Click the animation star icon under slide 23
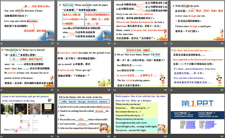225x138 pixels. (115, 136)
